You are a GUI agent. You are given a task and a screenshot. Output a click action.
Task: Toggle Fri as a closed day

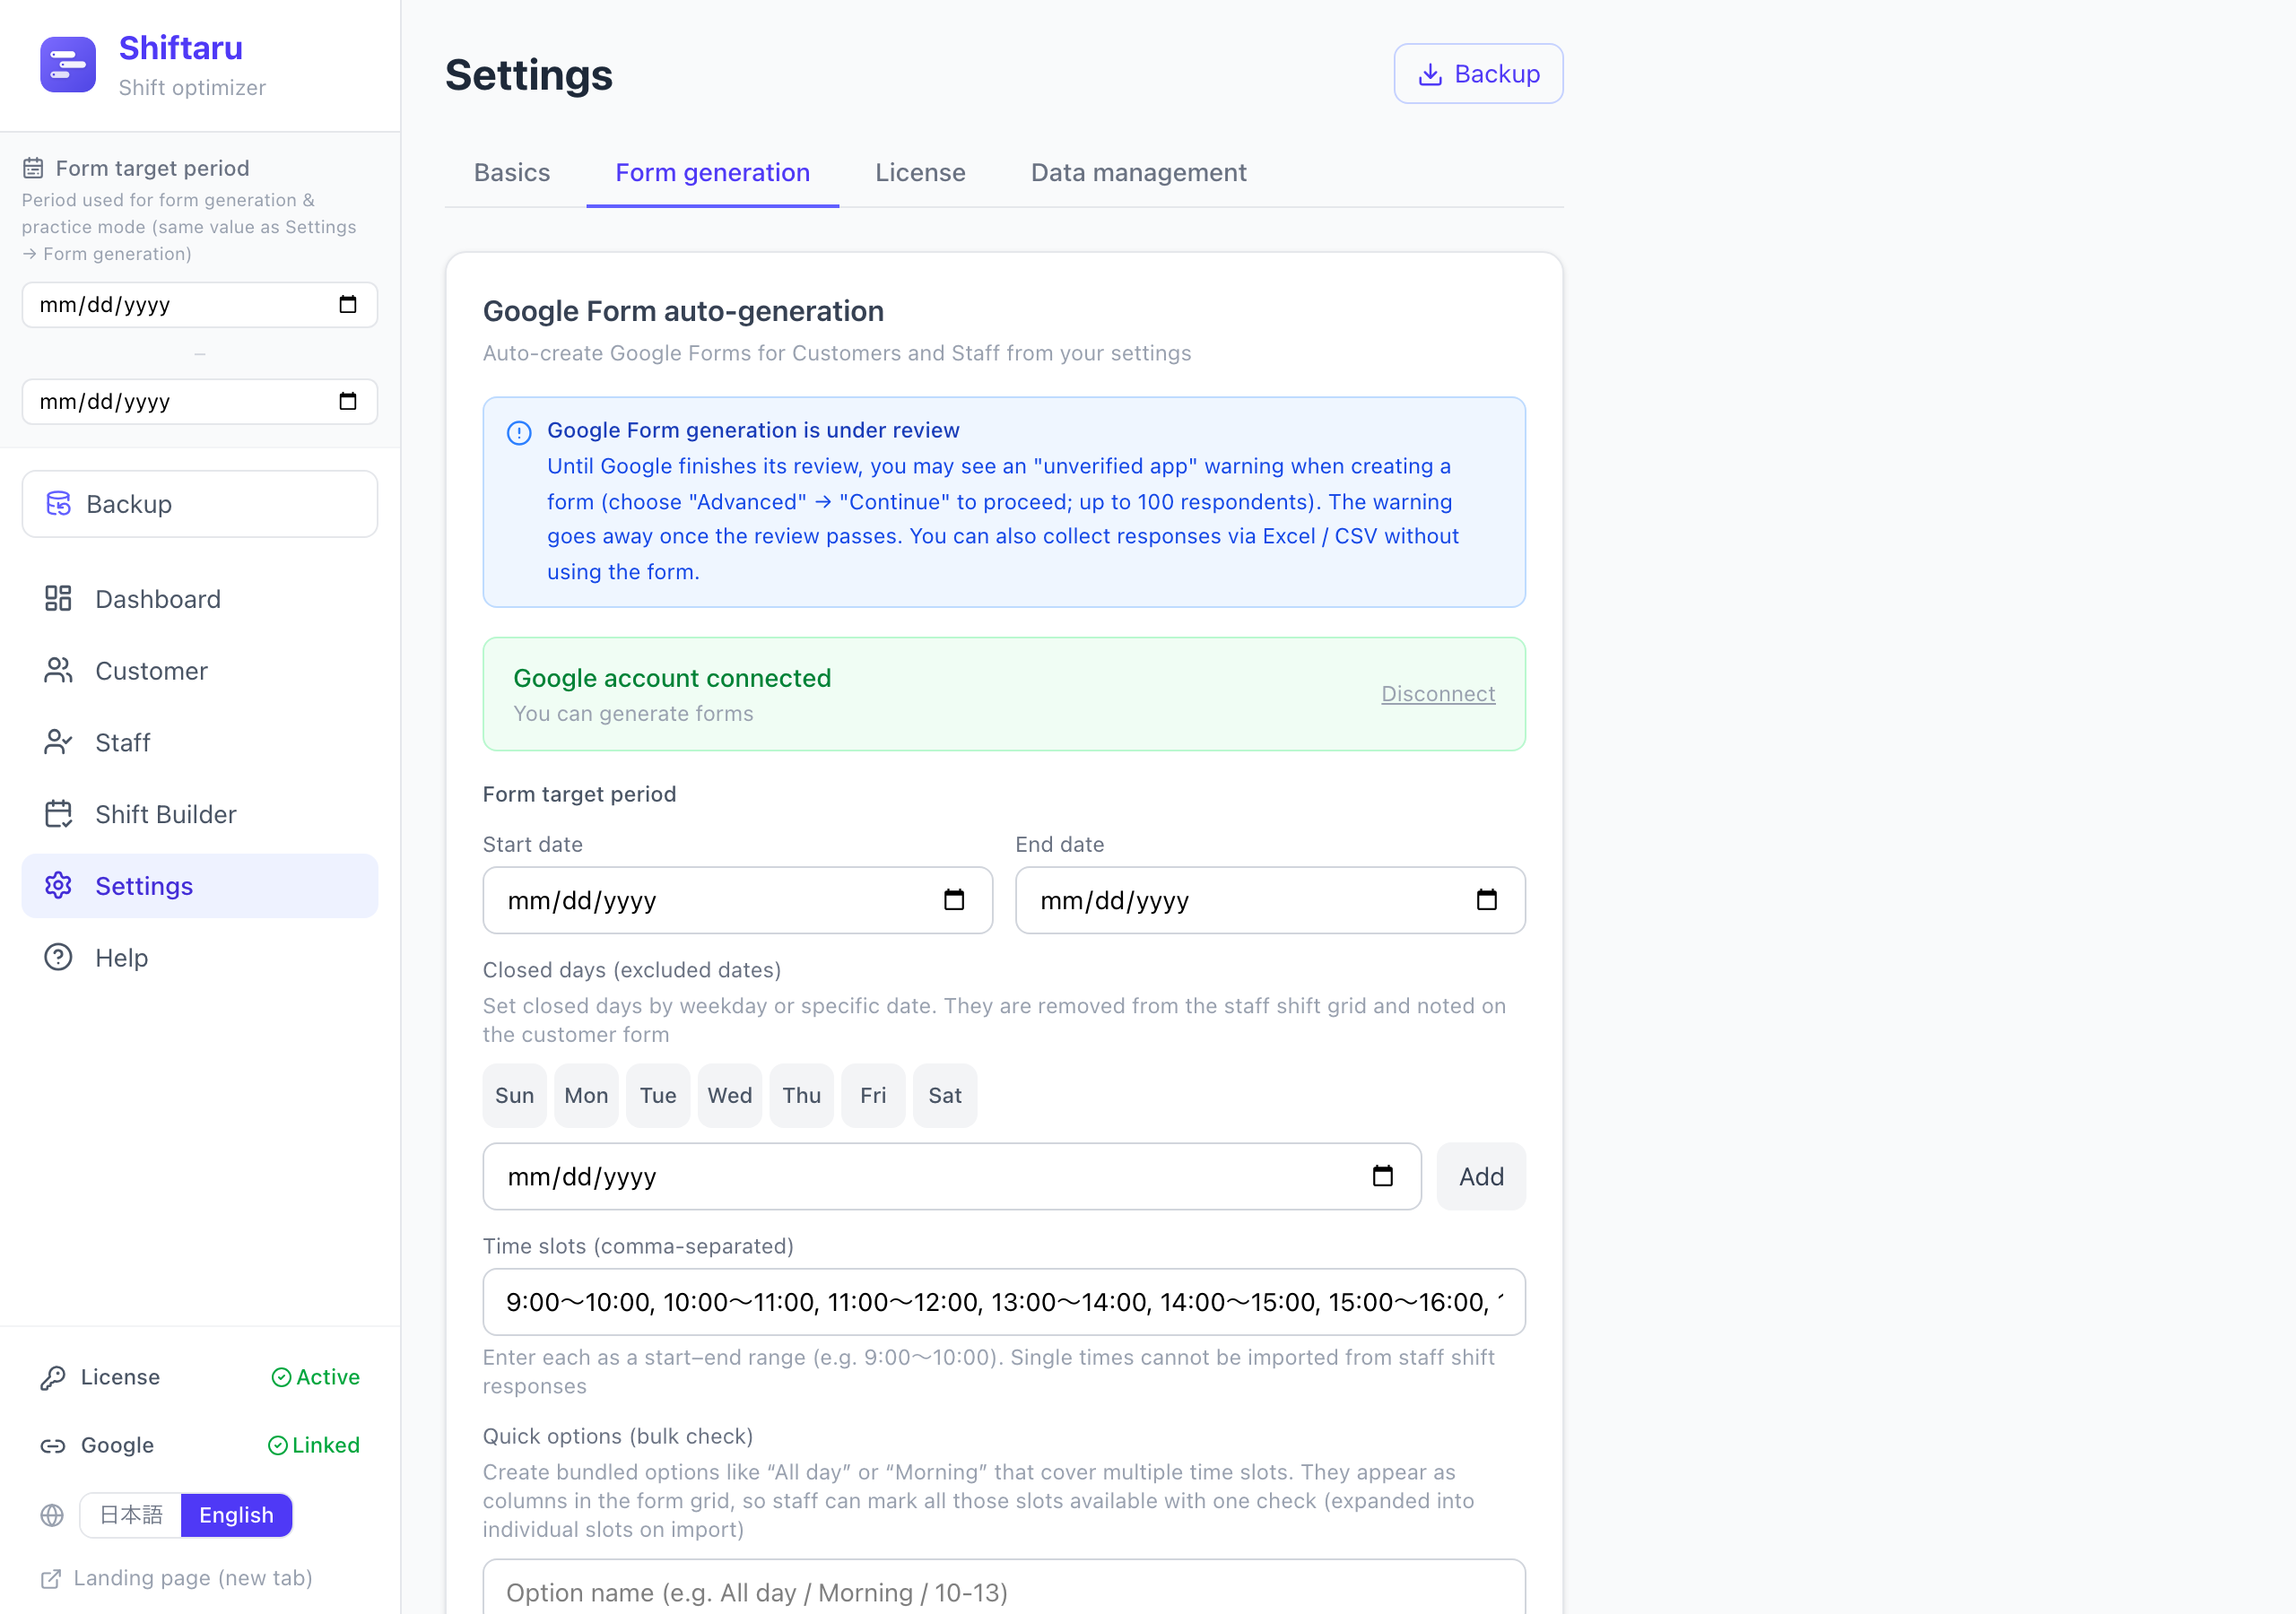click(874, 1096)
